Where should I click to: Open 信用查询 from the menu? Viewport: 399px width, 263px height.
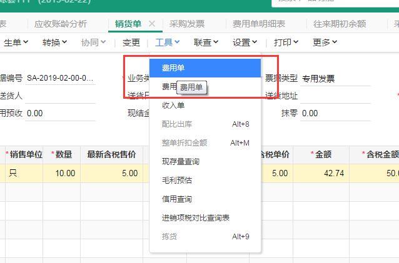(x=205, y=199)
